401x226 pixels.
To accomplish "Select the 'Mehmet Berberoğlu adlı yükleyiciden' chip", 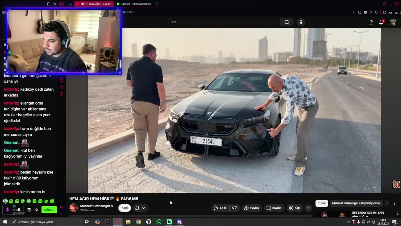I will pos(356,203).
